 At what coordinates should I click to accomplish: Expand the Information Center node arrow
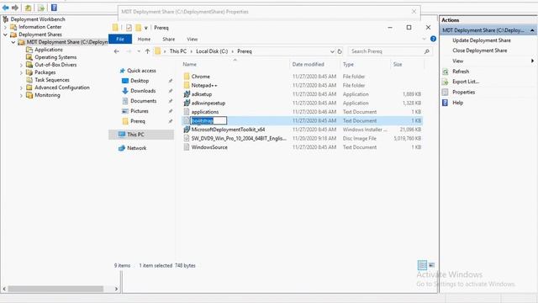pyautogui.click(x=5, y=27)
